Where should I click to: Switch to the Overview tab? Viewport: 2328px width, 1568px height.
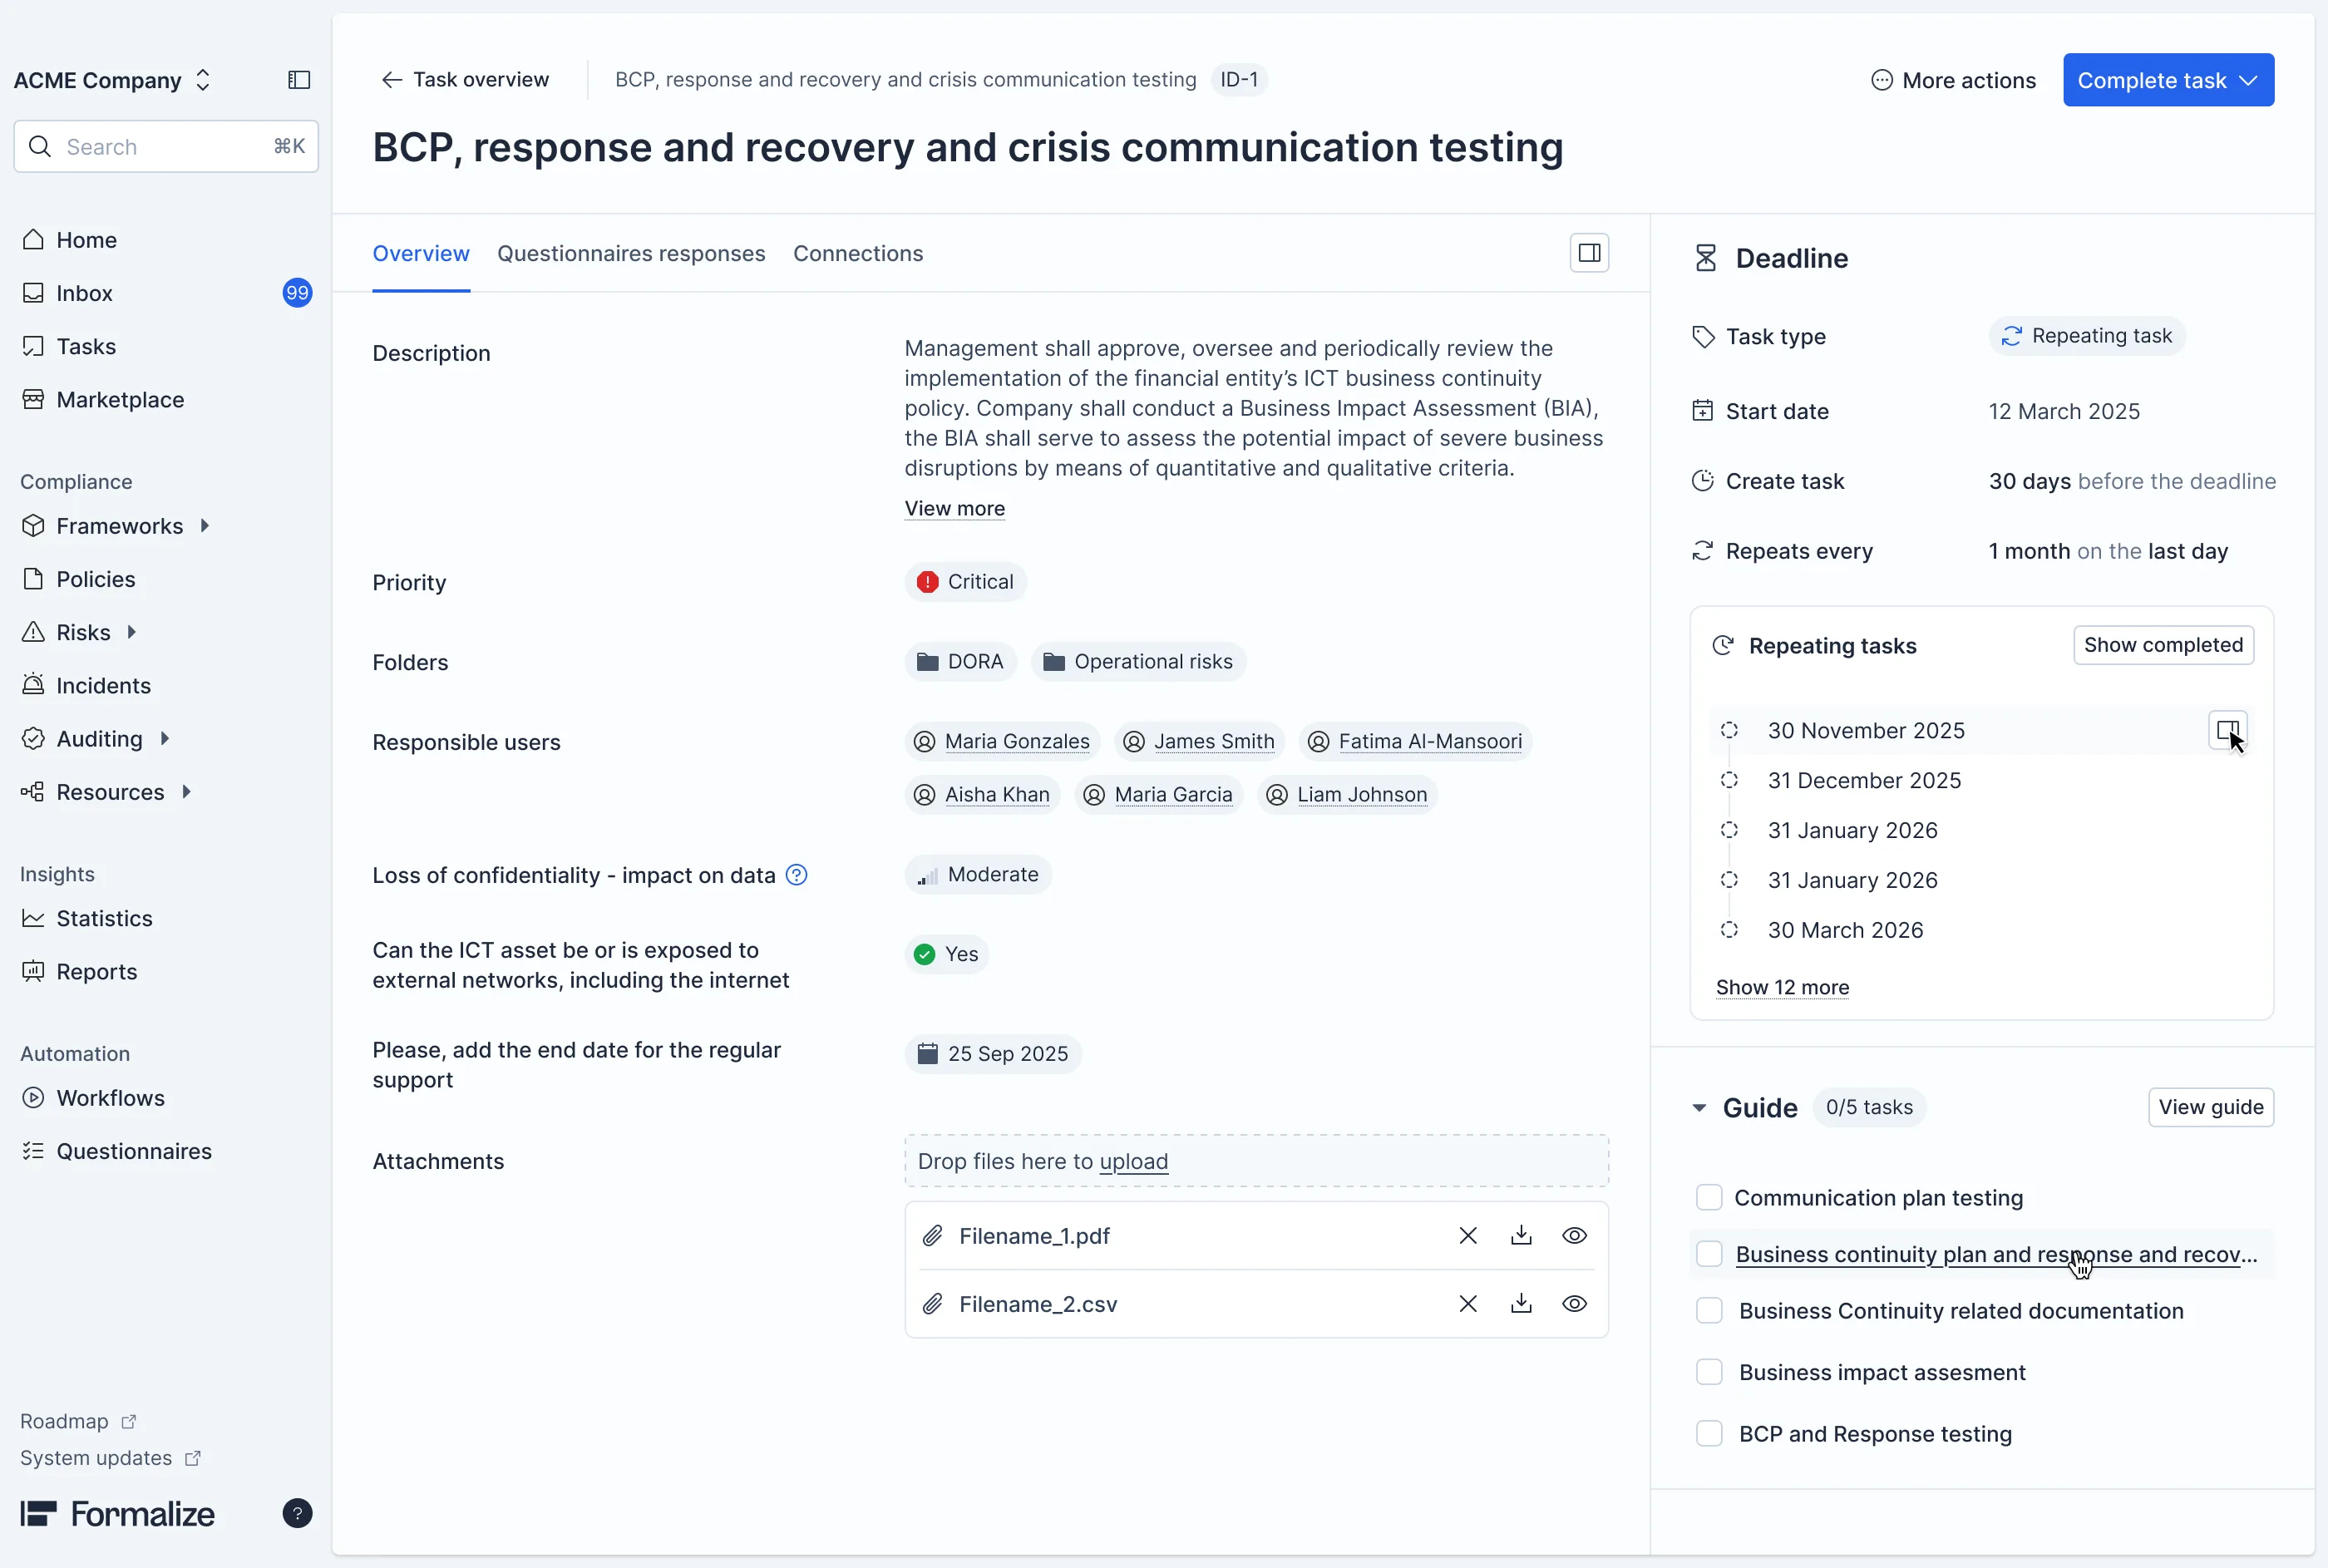[x=421, y=254]
